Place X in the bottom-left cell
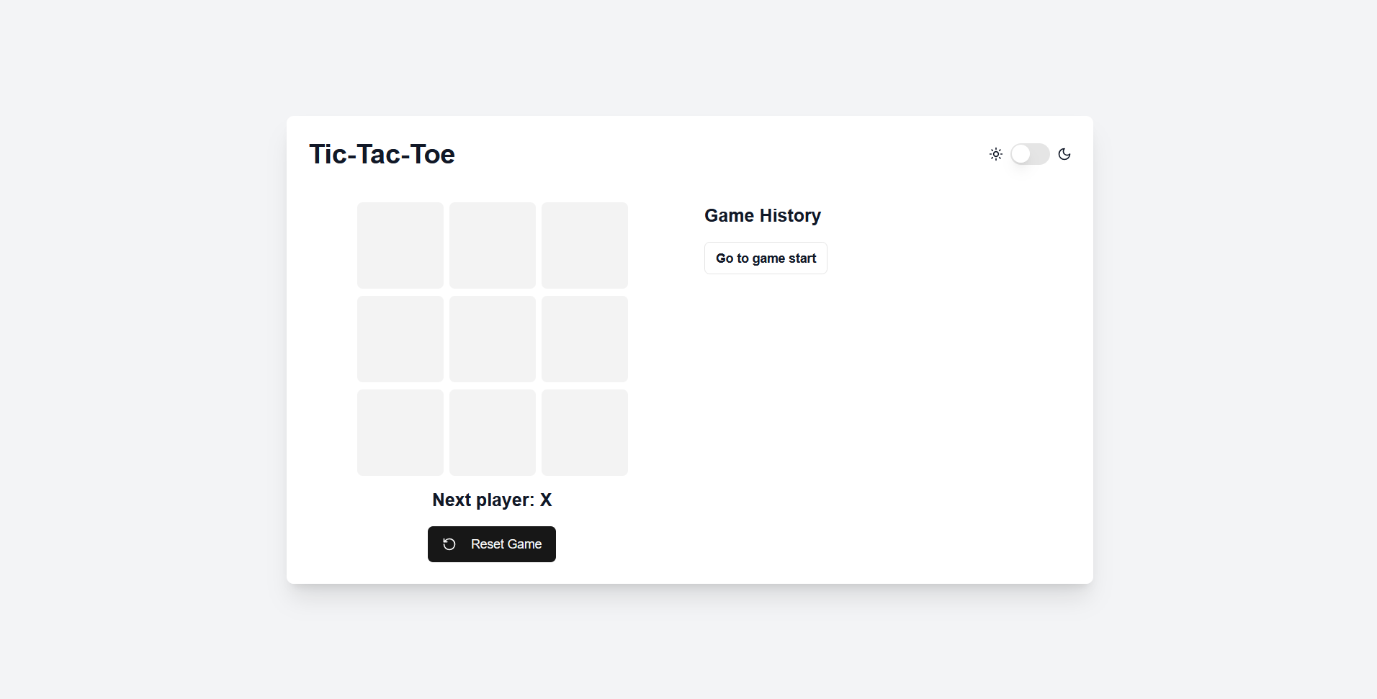Screen dimensions: 1377x699 (400, 433)
